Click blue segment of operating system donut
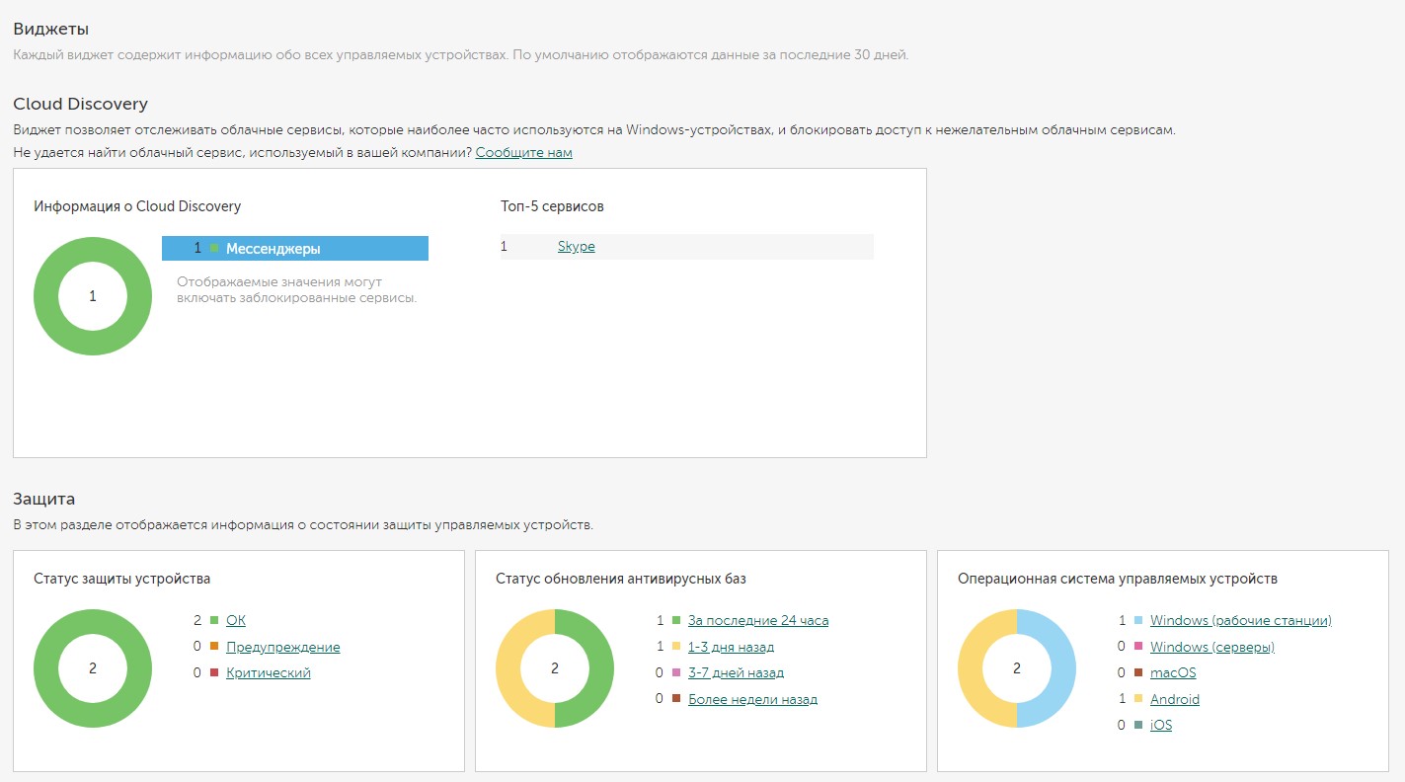This screenshot has height=782, width=1405. coord(1062,668)
